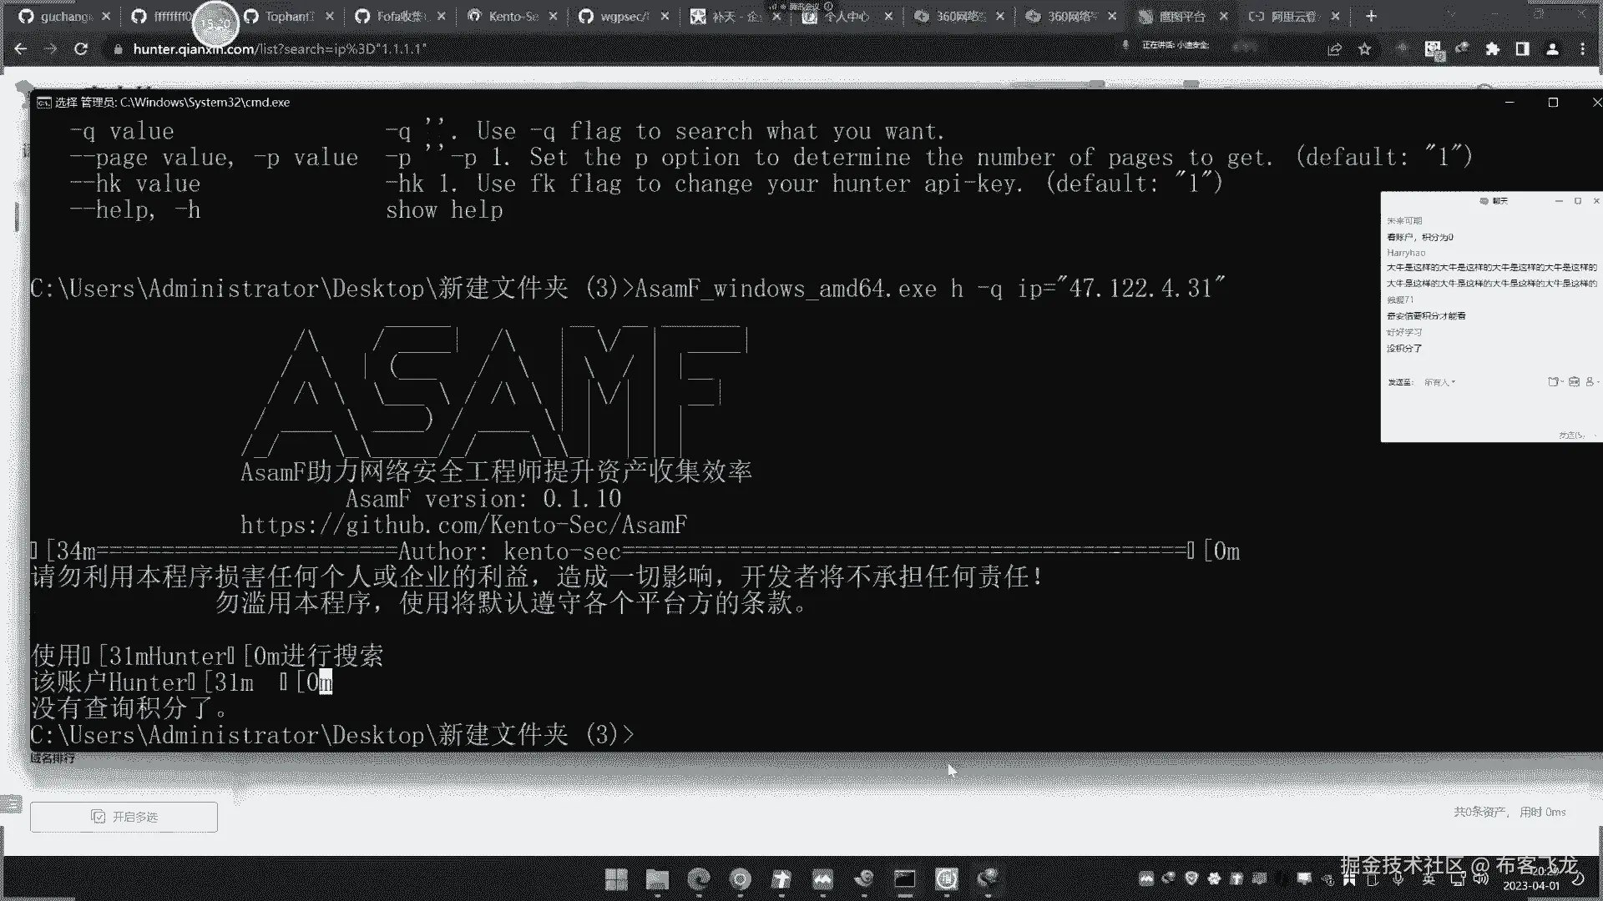Viewport: 1603px width, 901px height.
Task: Open a new browser tab
Action: [x=1370, y=16]
